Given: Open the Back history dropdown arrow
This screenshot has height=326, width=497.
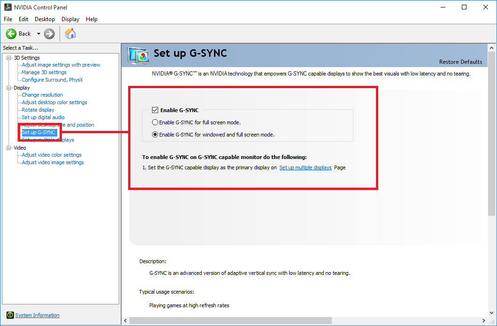Looking at the screenshot, I should pos(38,34).
